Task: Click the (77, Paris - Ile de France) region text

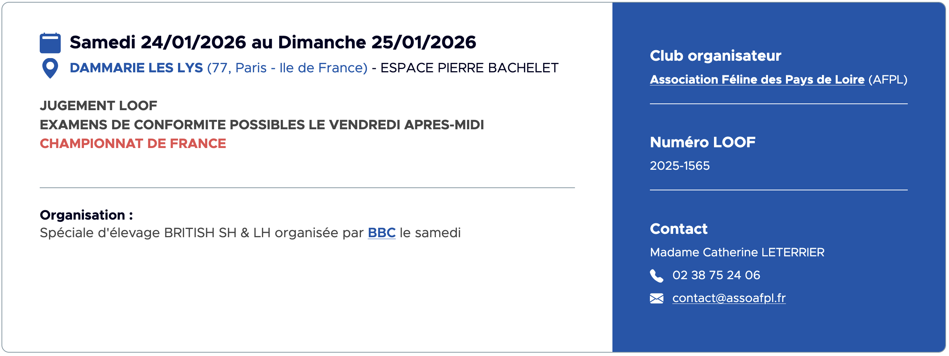Action: (287, 68)
